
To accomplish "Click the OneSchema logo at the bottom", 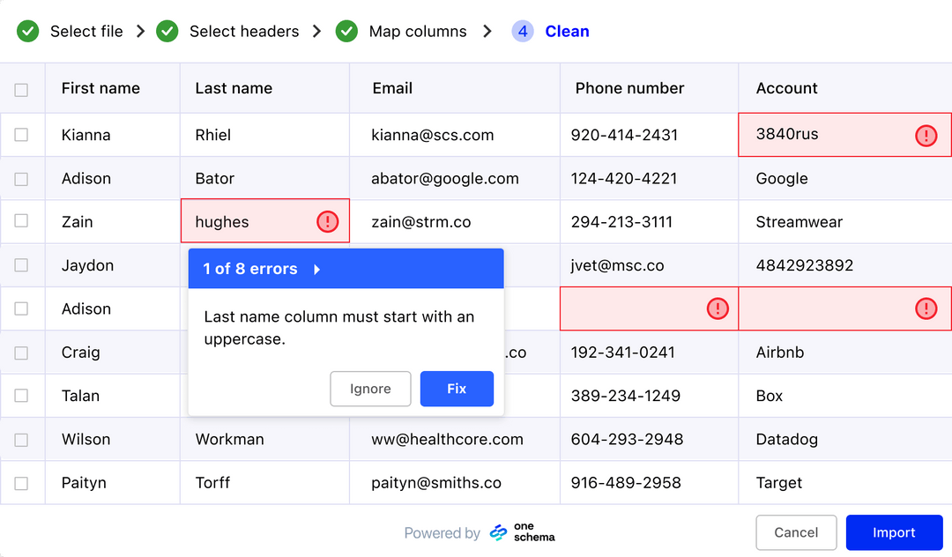I will 521,532.
